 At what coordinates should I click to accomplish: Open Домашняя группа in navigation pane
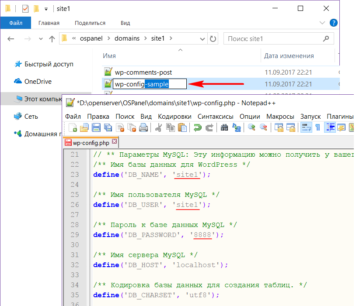pos(38,134)
